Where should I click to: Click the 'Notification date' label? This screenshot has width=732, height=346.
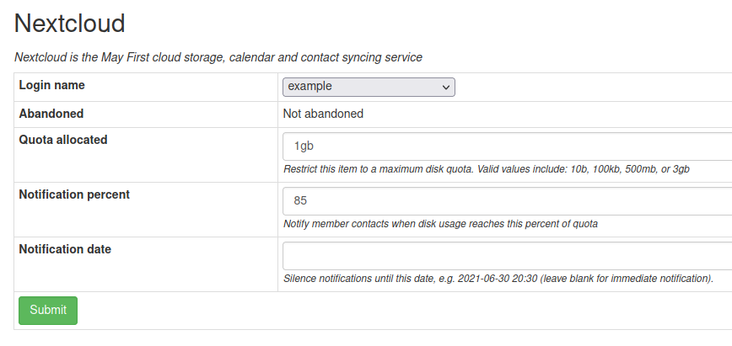[x=65, y=249]
